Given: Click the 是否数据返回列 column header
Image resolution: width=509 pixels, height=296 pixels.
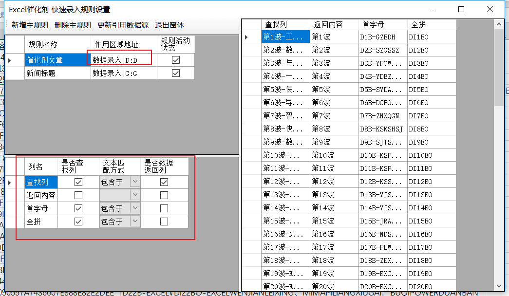Looking at the screenshot, I should point(164,167).
